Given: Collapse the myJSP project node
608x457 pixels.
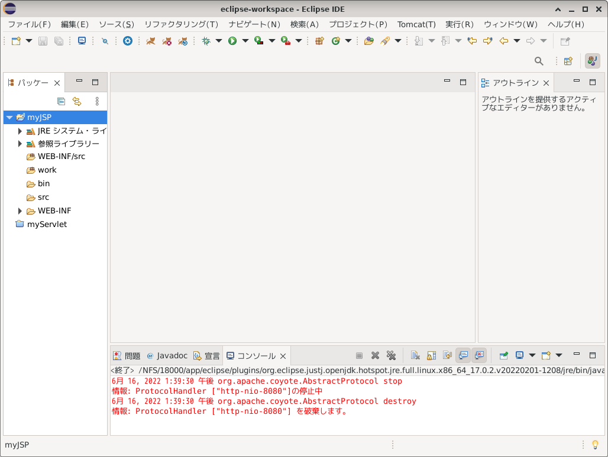Looking at the screenshot, I should point(9,117).
